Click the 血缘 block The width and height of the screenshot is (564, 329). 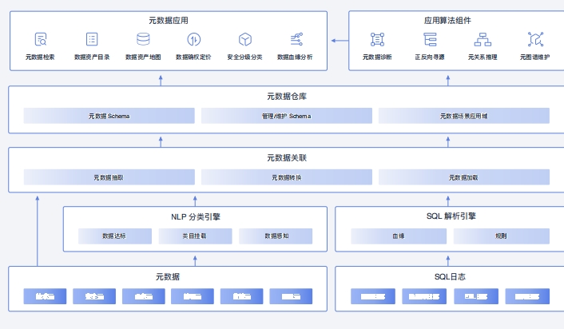tap(399, 236)
